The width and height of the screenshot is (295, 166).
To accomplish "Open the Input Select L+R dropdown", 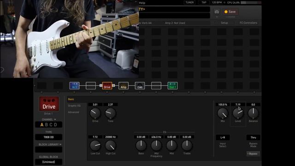I will pos(223,137).
